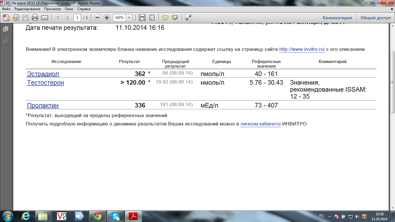Viewport: 395px width, 222px height.
Task: Expand the Общий доступ pane
Action: click(x=375, y=18)
